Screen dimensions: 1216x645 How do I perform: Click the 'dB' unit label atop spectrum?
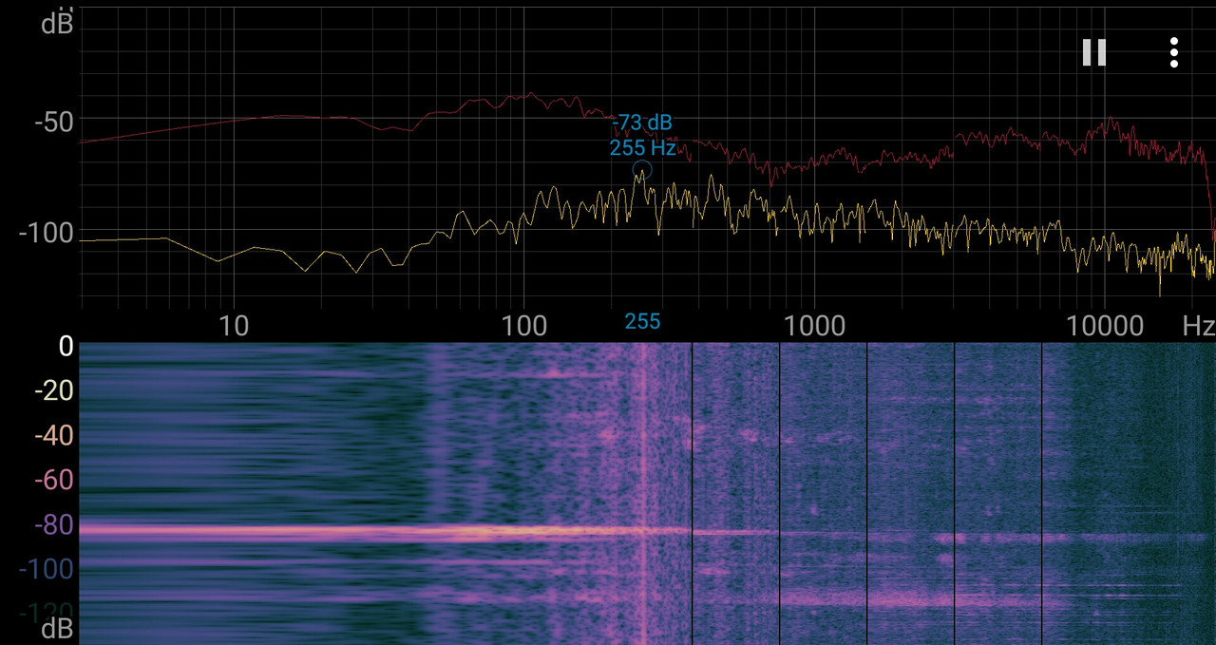(57, 24)
